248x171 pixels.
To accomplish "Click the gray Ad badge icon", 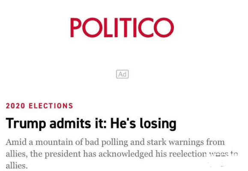I will click(x=122, y=74).
